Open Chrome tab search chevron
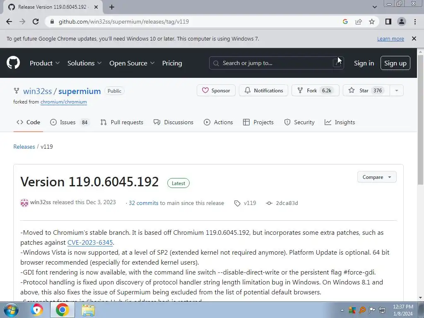This screenshot has height=318, width=424. [374, 7]
